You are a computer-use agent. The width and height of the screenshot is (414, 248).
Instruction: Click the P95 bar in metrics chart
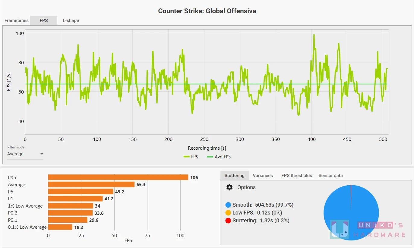118,177
